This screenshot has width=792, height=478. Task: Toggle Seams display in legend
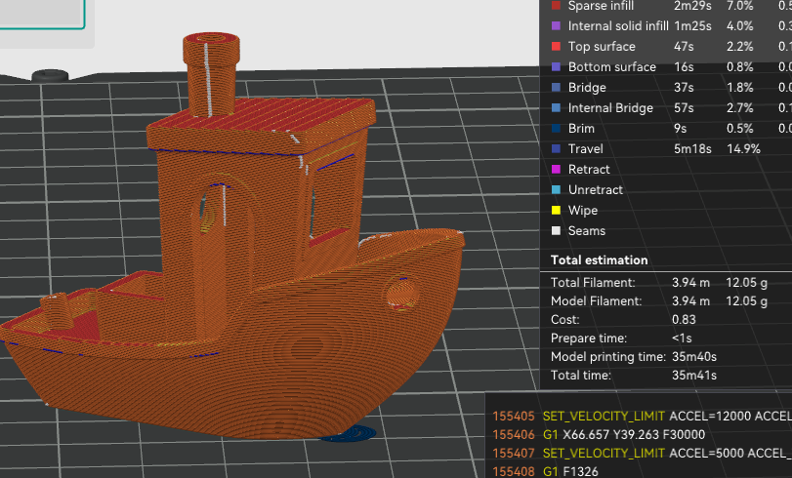coord(586,231)
